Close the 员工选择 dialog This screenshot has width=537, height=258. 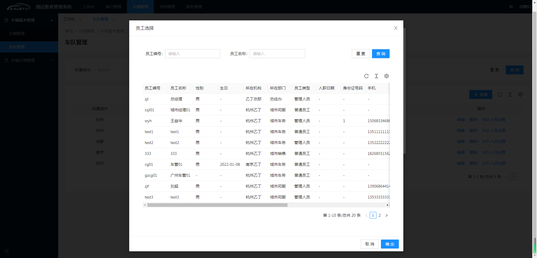395,28
